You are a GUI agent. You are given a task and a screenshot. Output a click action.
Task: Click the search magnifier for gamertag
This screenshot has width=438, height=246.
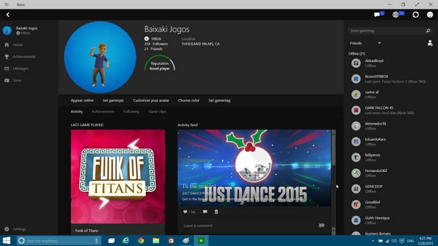pos(428,31)
